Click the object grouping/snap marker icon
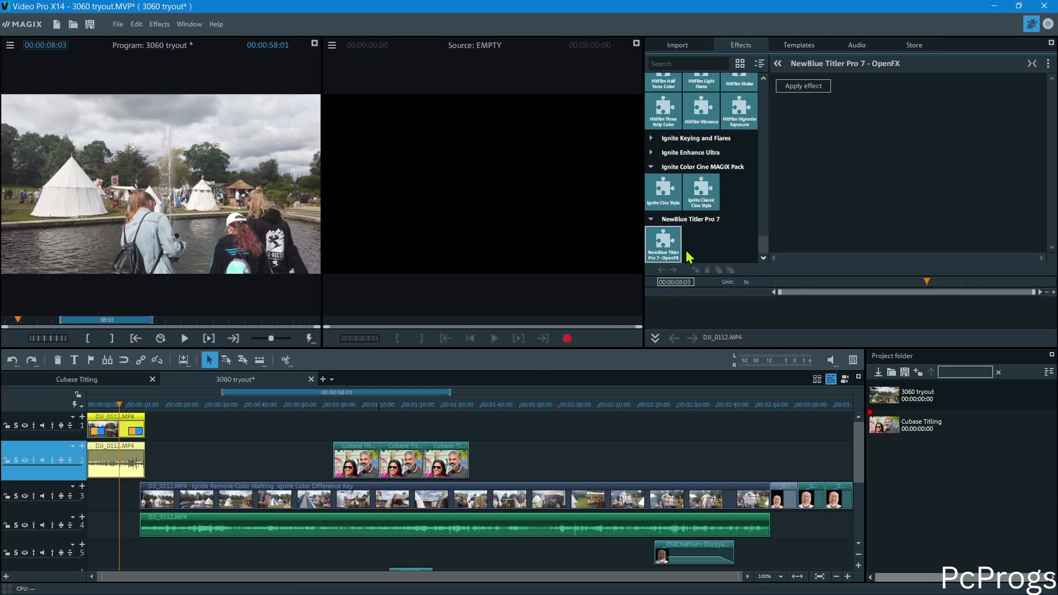1058x595 pixels. [107, 360]
